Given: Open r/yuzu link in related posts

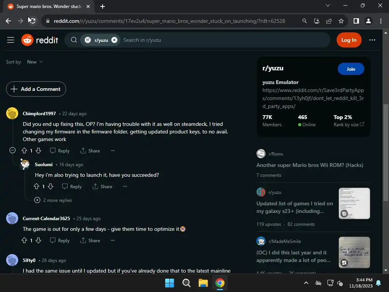Looking at the screenshot, I should pos(275,192).
